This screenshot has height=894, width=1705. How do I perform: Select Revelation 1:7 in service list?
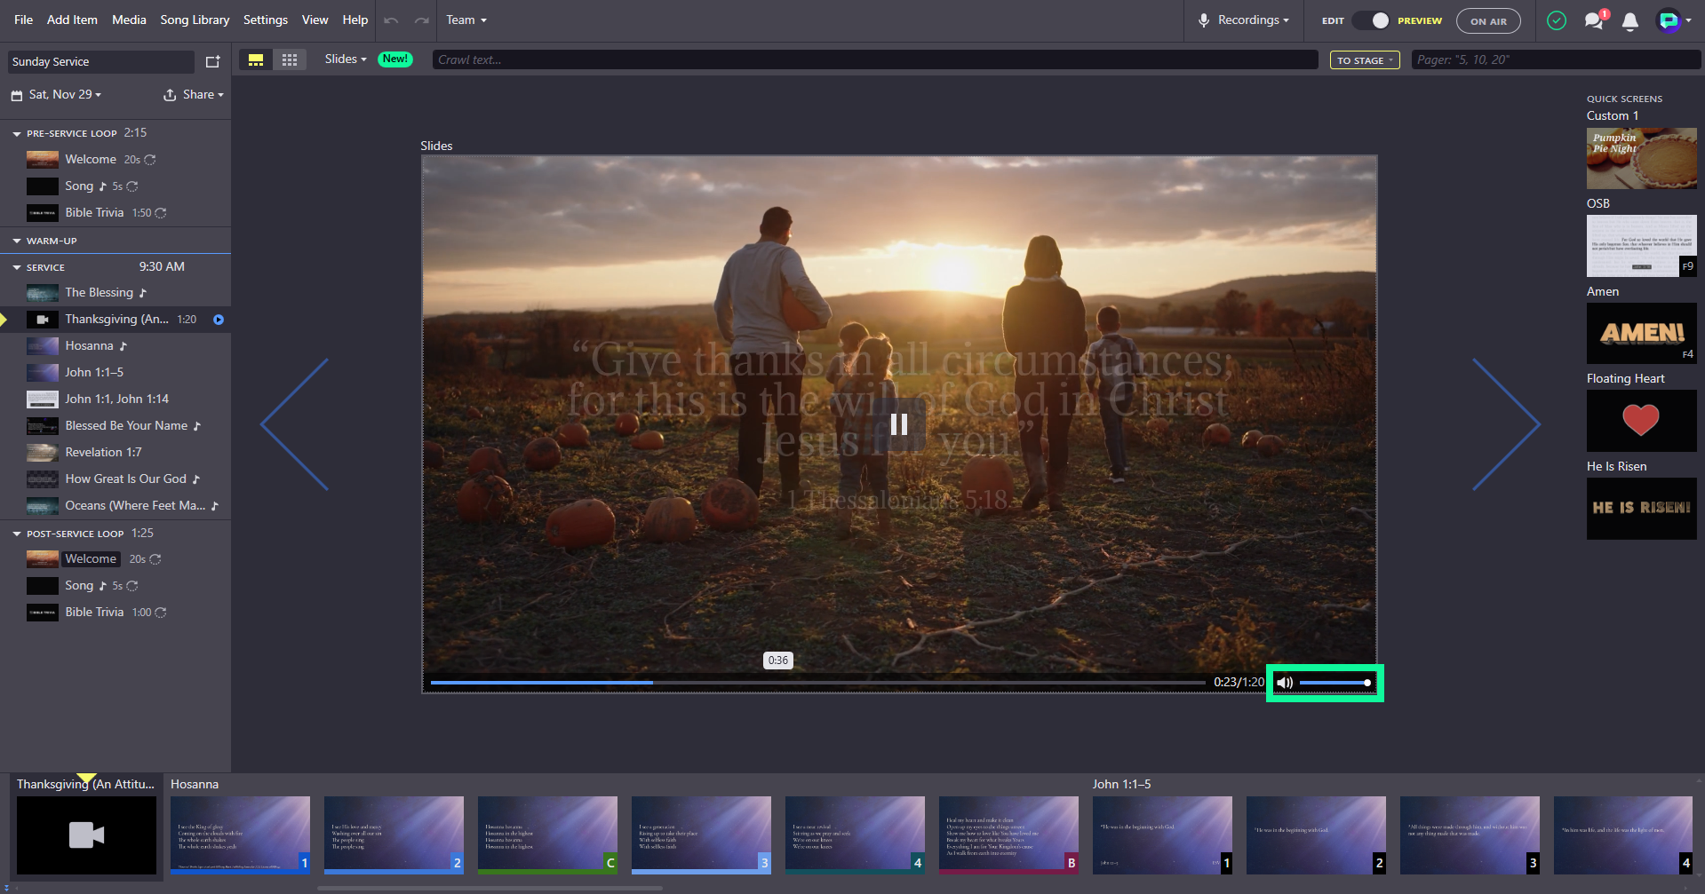pos(116,453)
